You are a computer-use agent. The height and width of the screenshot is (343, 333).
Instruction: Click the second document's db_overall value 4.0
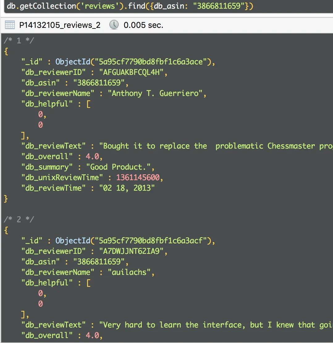pyautogui.click(x=92, y=336)
